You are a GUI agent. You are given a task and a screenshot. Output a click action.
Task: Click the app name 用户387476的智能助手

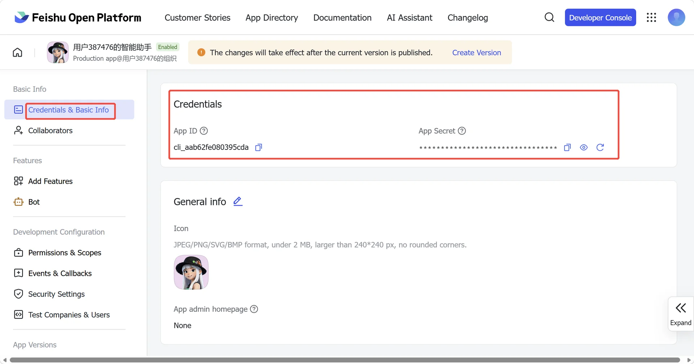point(112,47)
